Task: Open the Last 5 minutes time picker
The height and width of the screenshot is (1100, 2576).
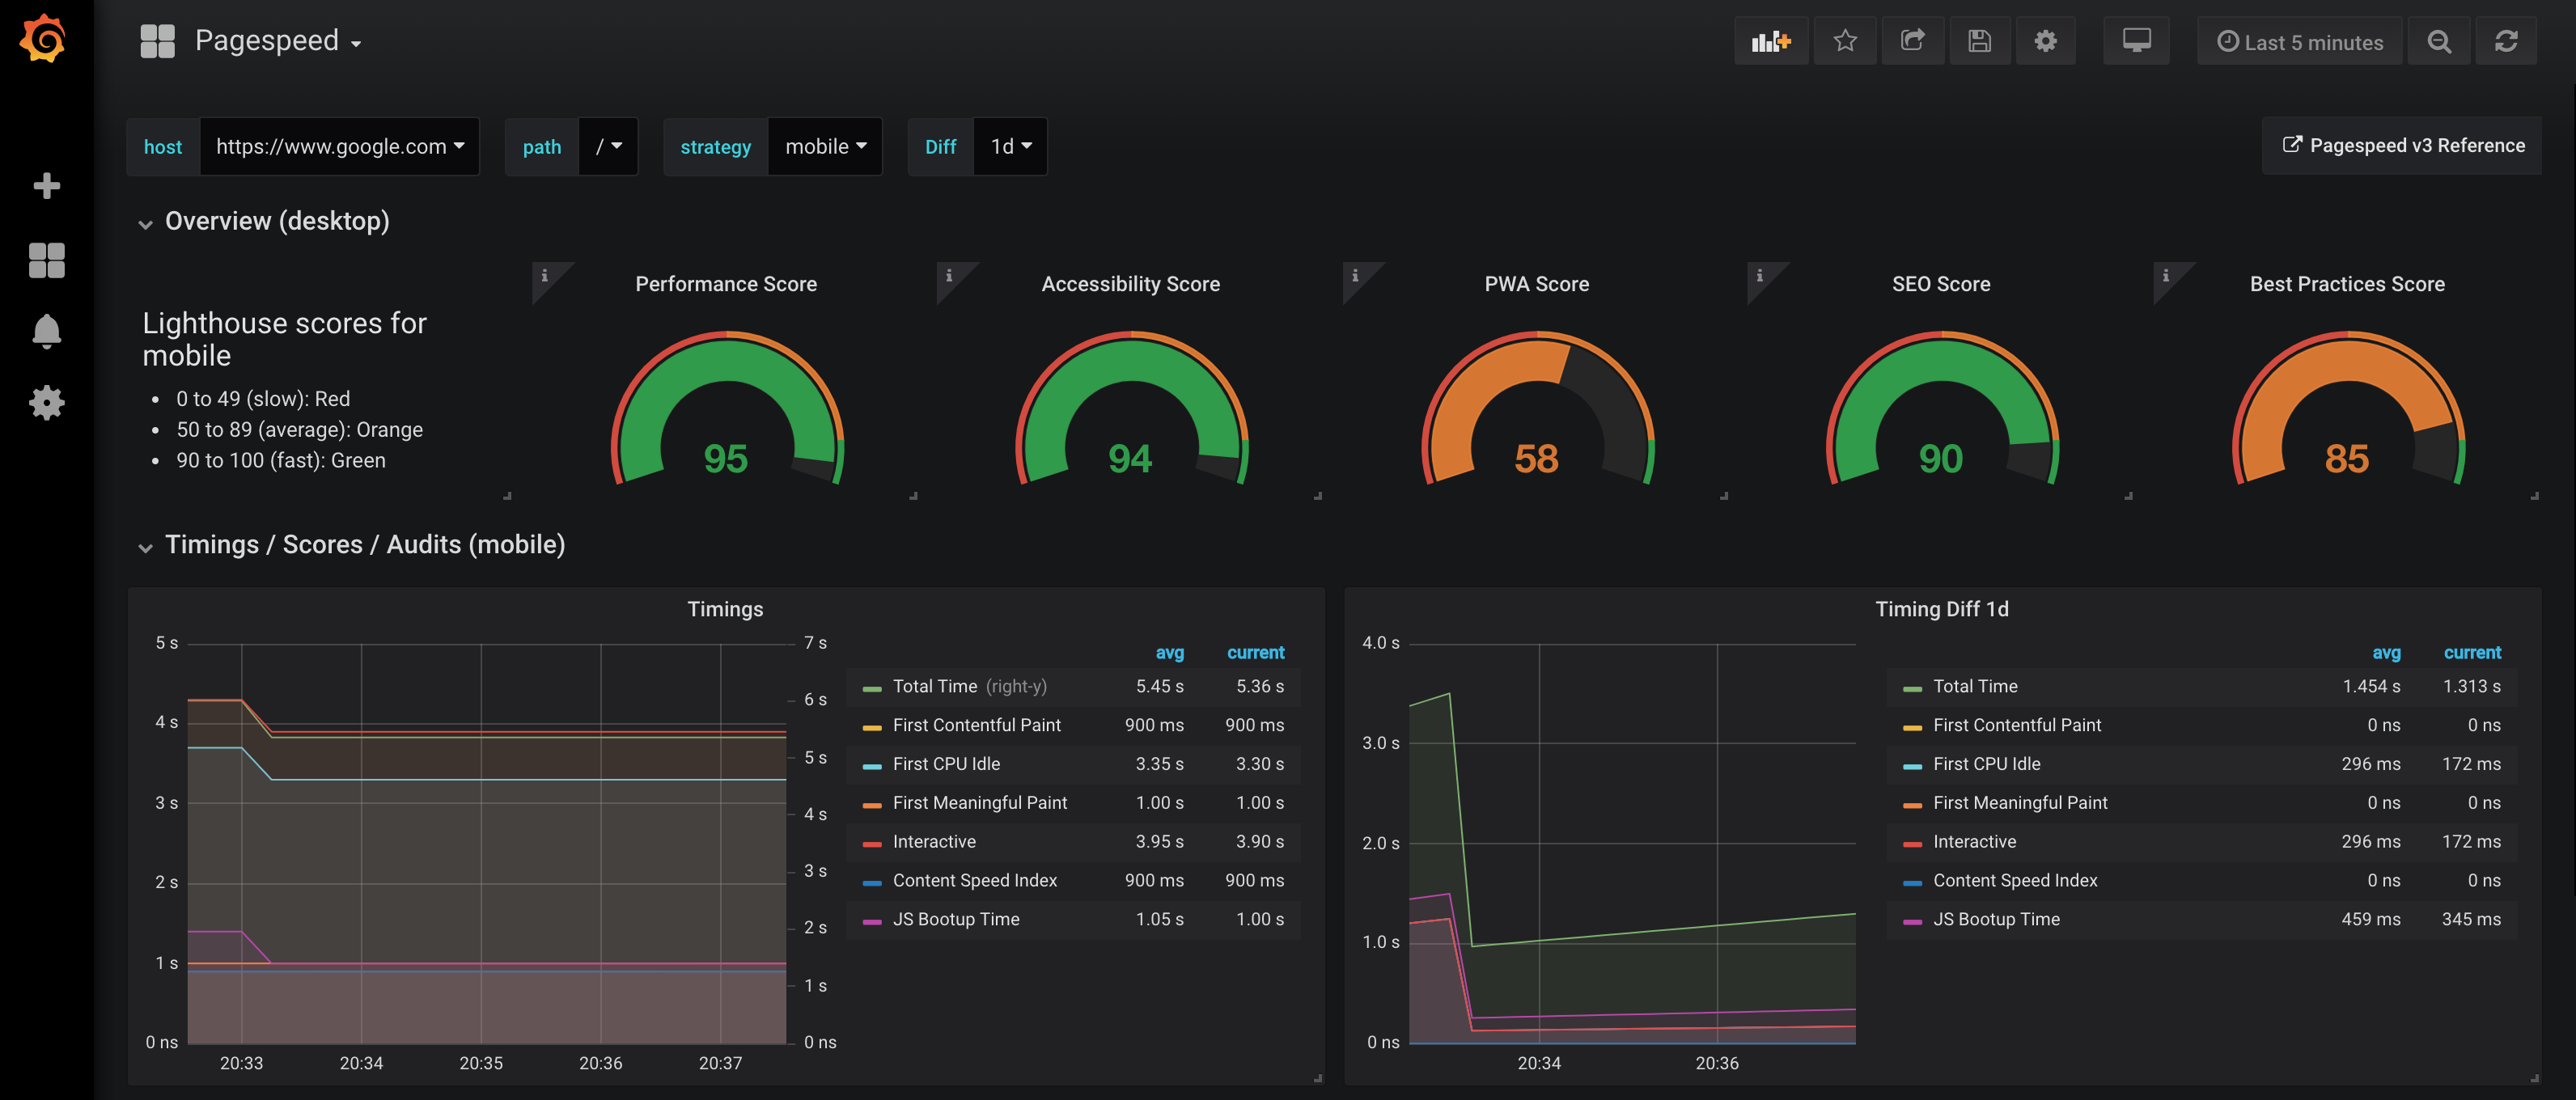Action: 2300,42
